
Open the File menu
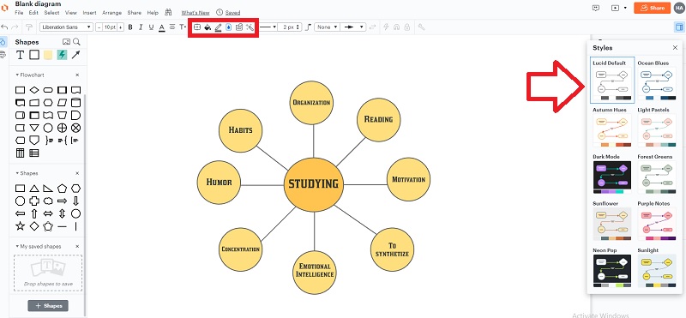pyautogui.click(x=19, y=13)
